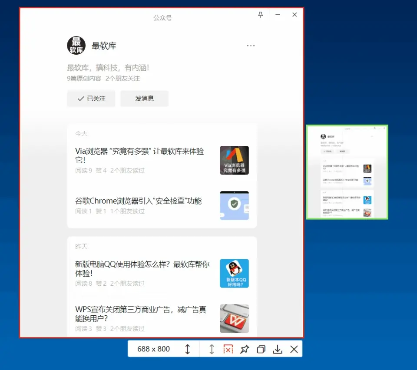Click the 发消息 button
This screenshot has height=370, width=417.
(144, 99)
